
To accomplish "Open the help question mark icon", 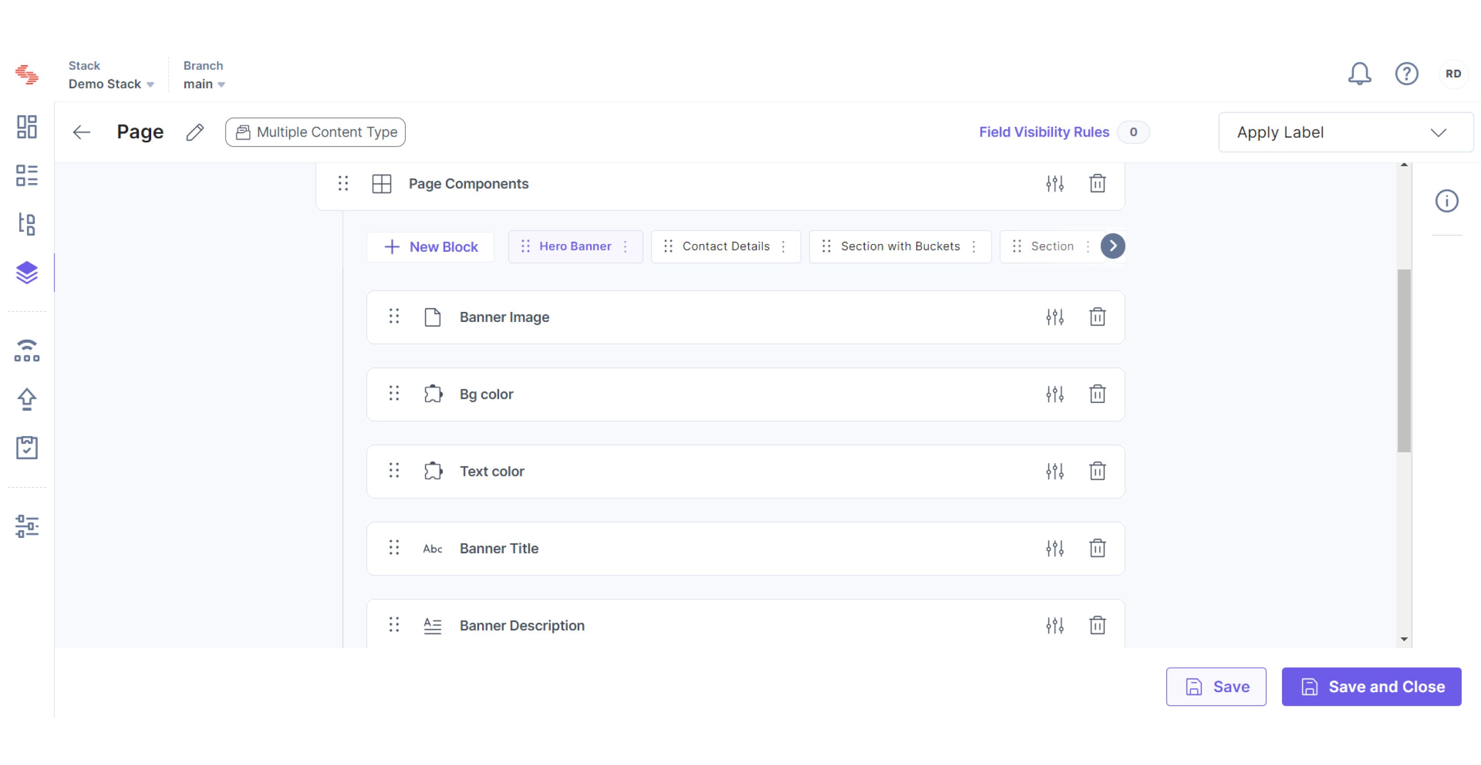I will pyautogui.click(x=1407, y=74).
